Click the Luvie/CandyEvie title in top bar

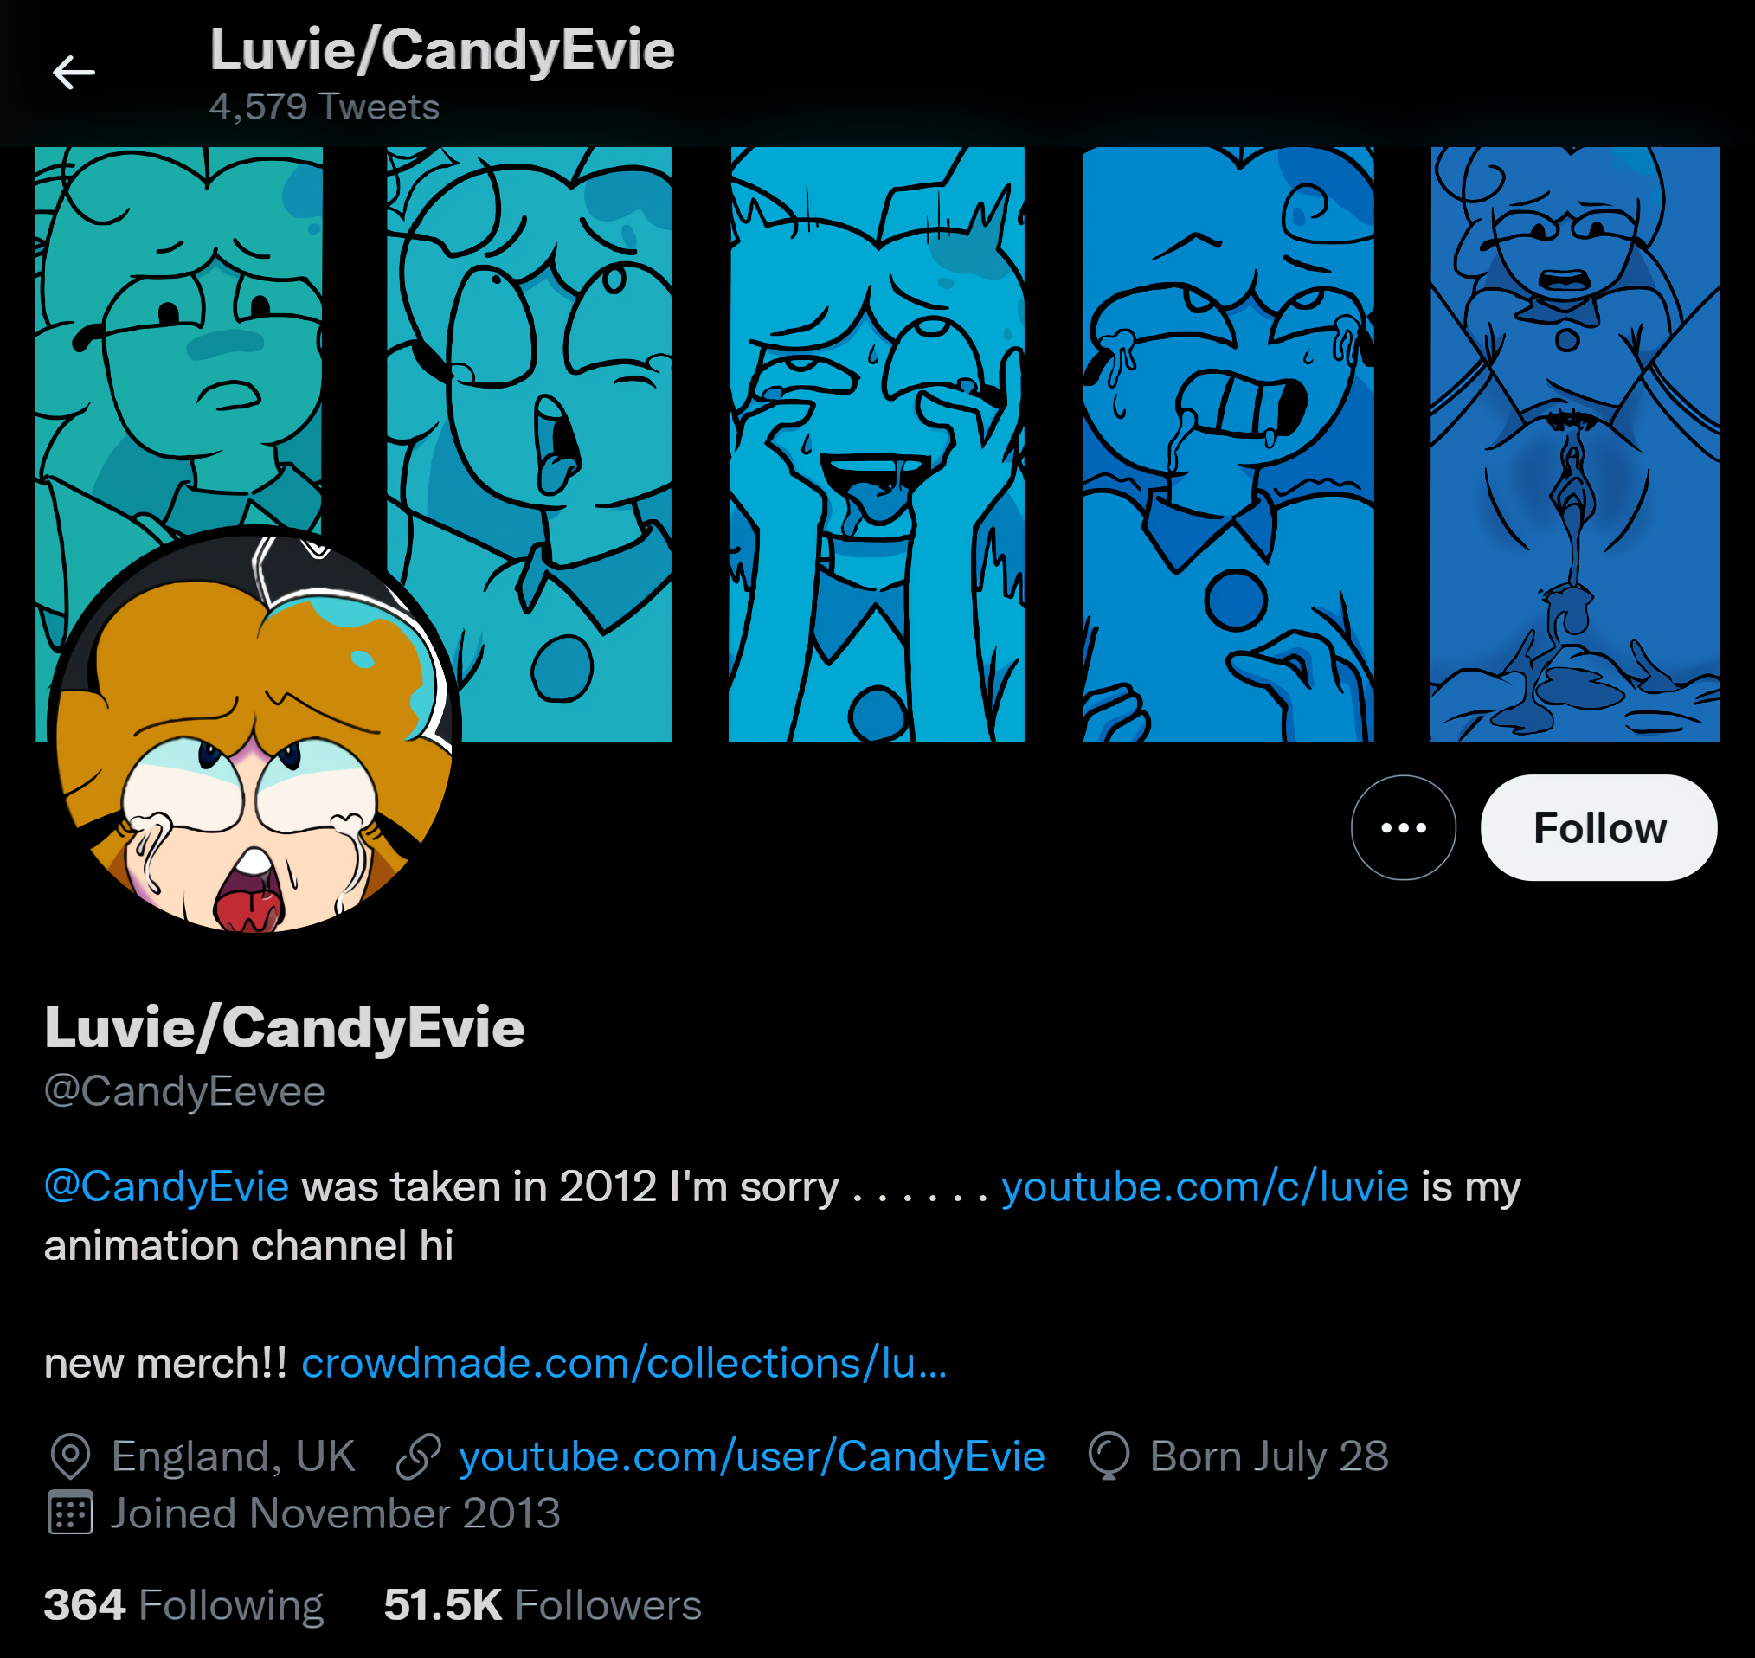point(442,49)
